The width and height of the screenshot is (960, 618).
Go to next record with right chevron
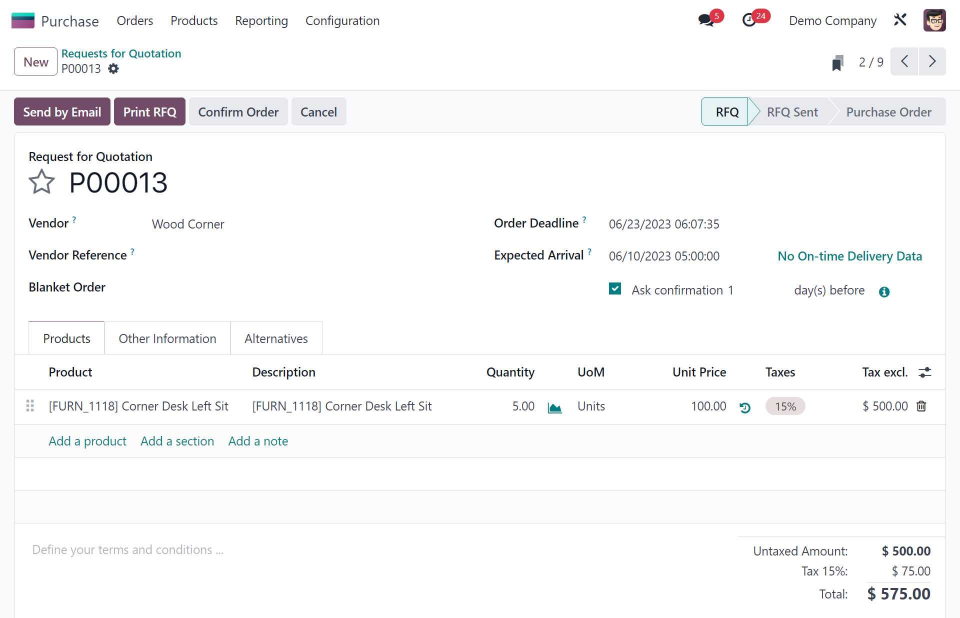coord(932,61)
